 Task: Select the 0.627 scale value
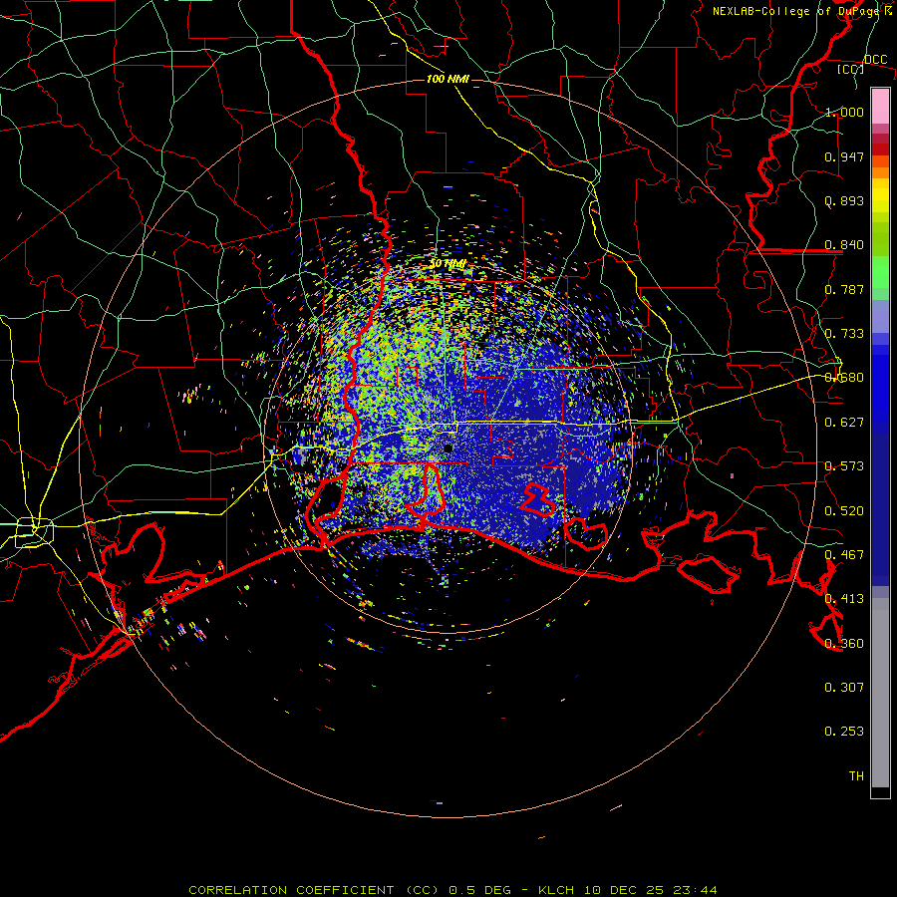[x=844, y=423]
